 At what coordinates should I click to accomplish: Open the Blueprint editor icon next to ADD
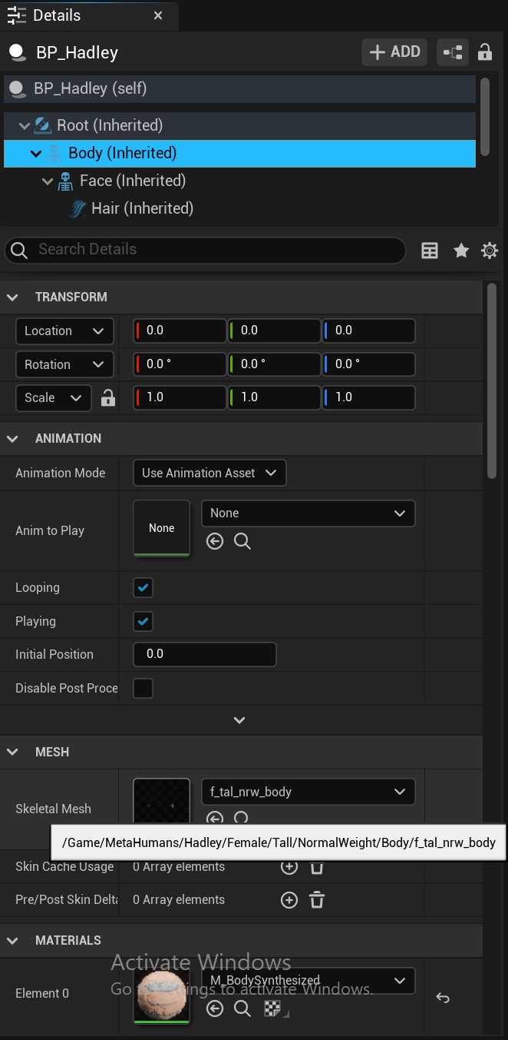pos(453,52)
